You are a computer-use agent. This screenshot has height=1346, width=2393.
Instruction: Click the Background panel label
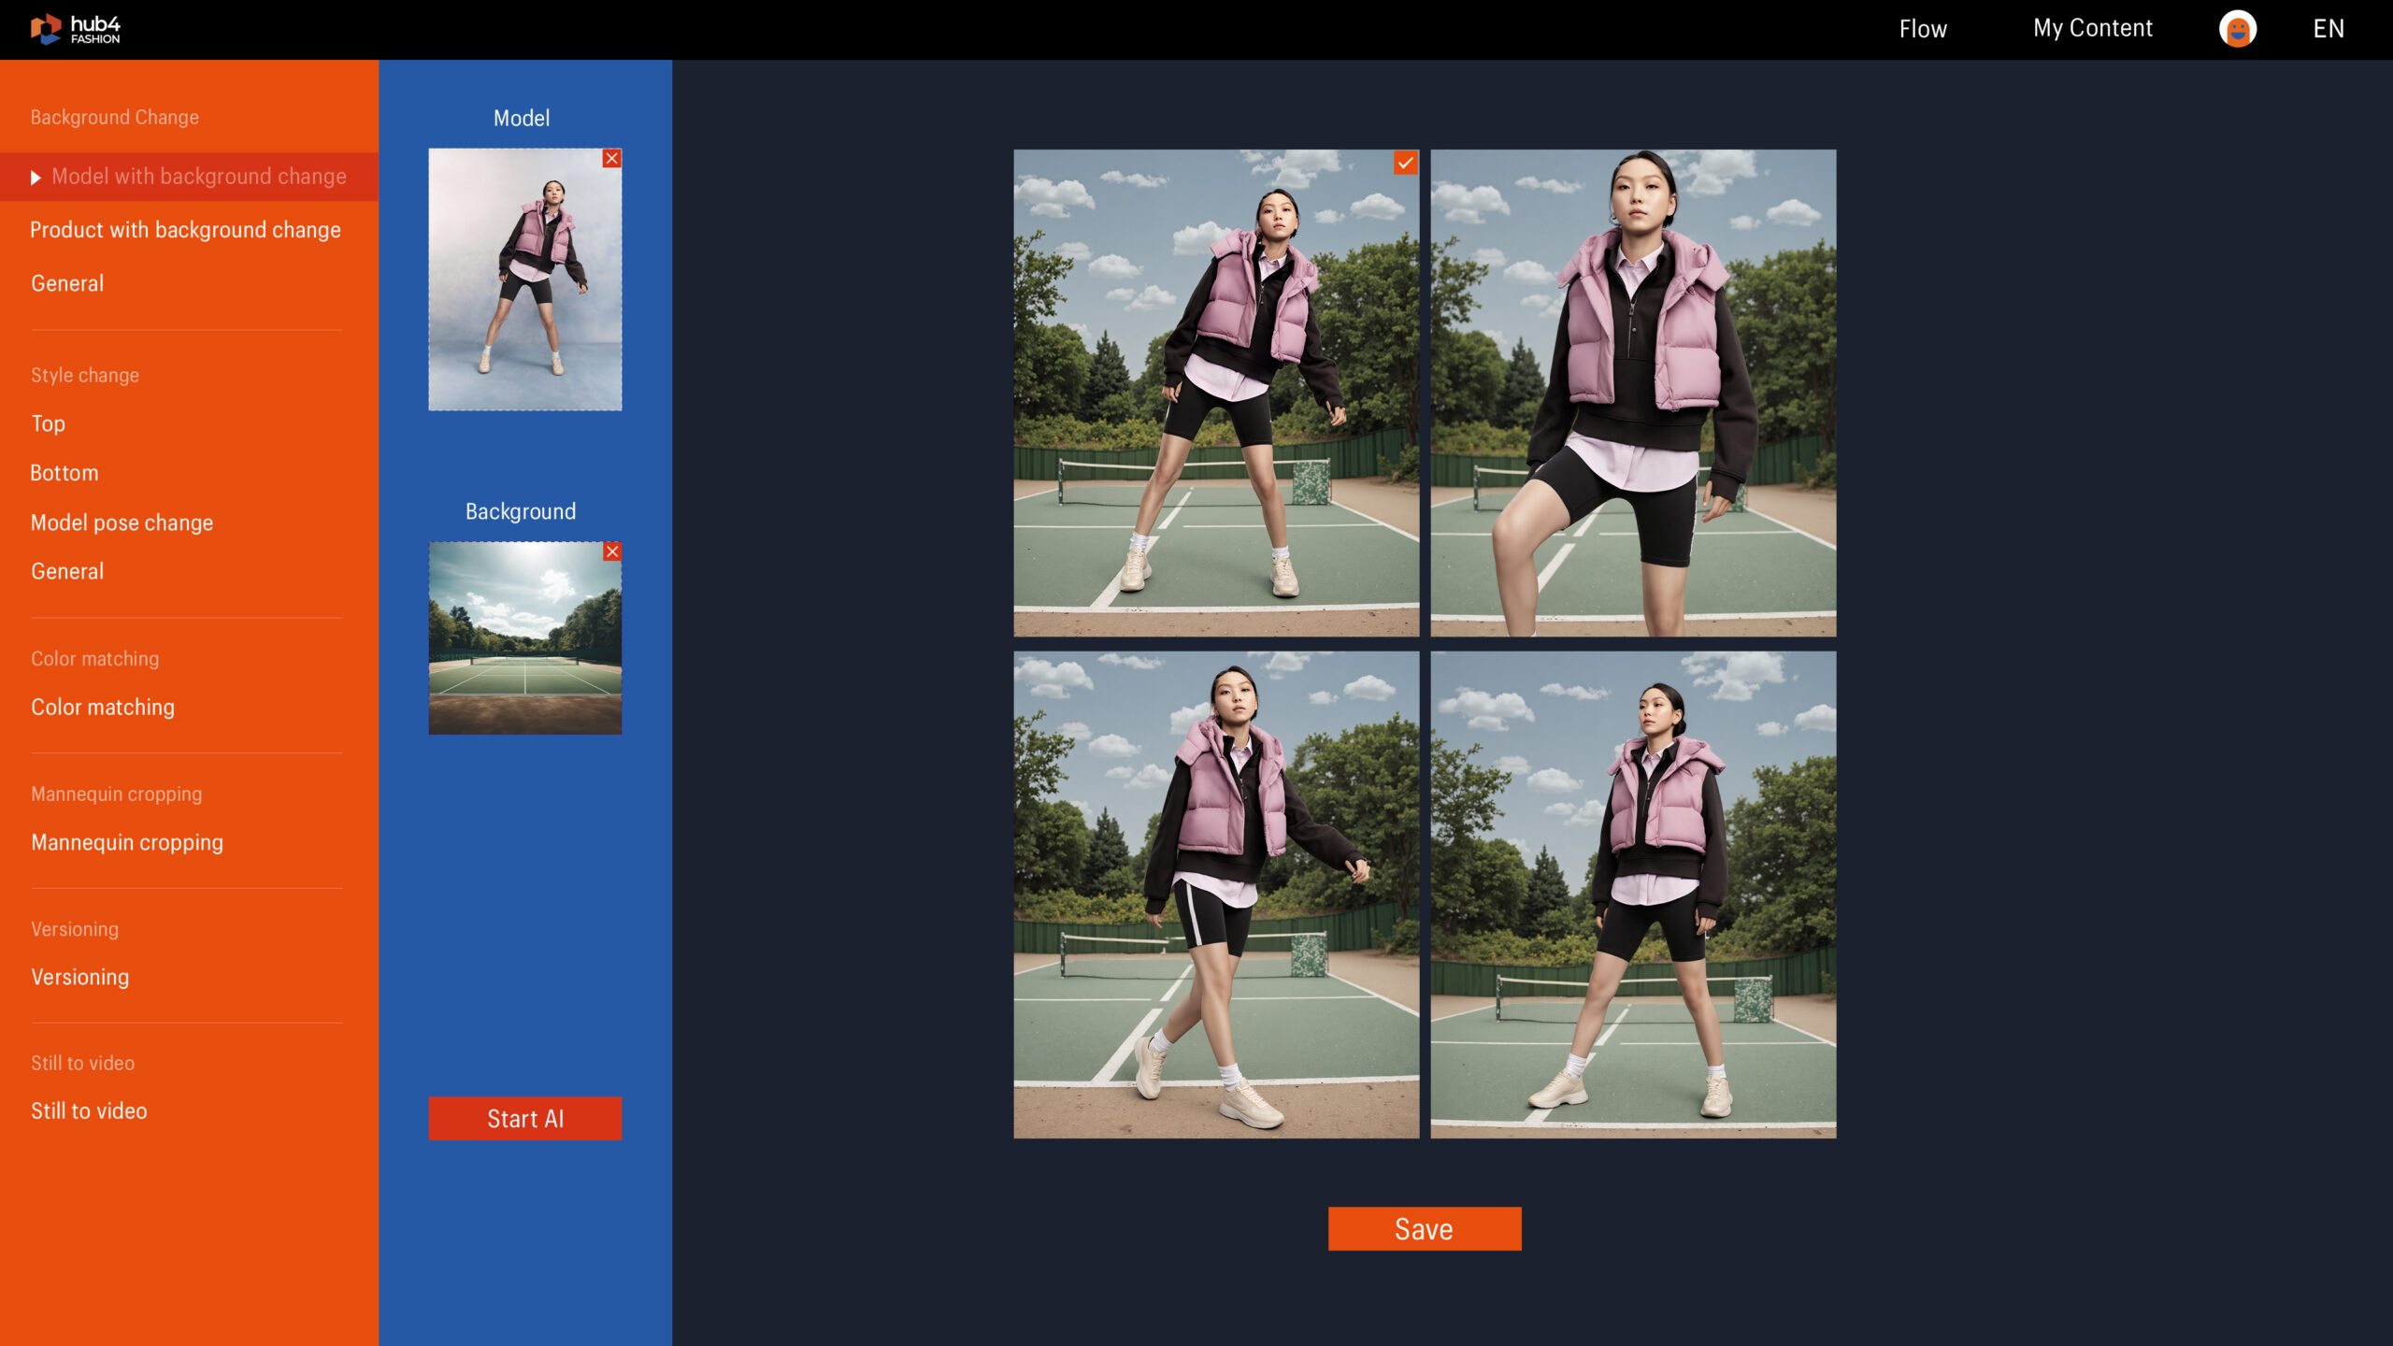click(521, 511)
